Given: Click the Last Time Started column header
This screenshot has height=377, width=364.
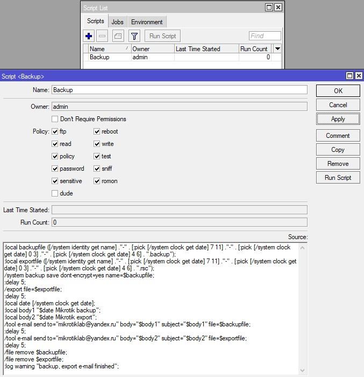Looking at the screenshot, I should click(206, 49).
